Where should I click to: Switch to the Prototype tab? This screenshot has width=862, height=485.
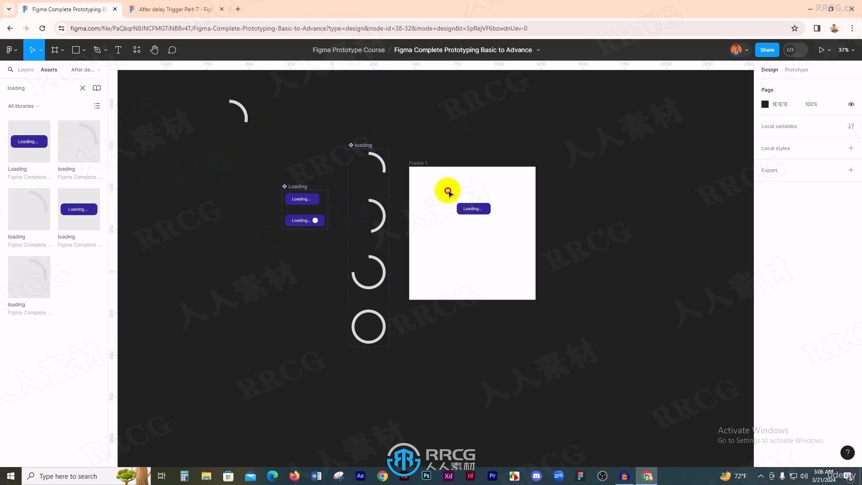tap(796, 69)
